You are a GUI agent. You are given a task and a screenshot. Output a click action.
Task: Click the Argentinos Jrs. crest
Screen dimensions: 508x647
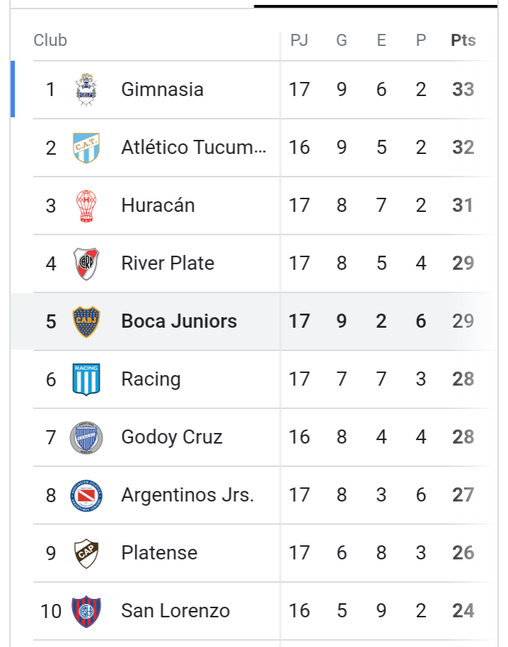(86, 496)
